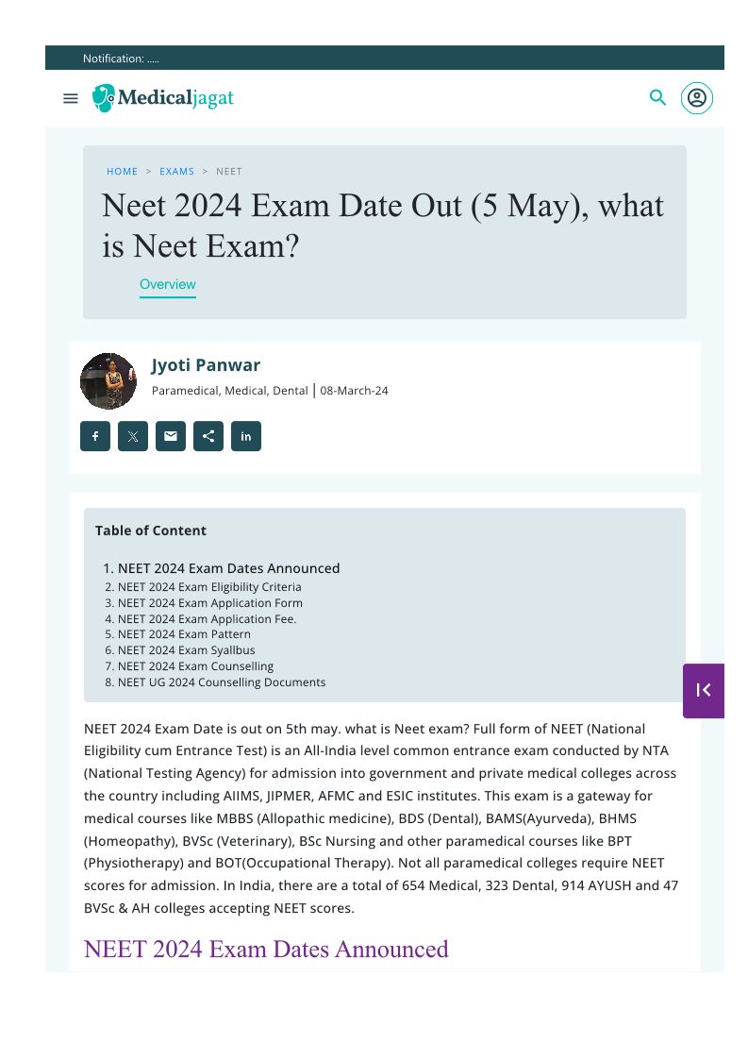Go to EXAMS breadcrumb

pos(177,172)
